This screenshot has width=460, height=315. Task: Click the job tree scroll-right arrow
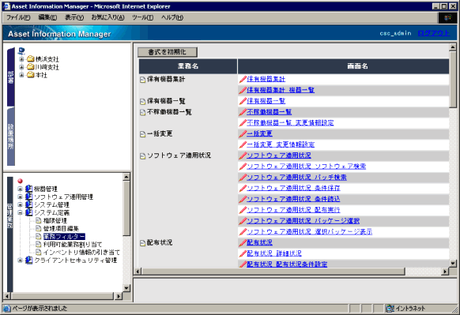click(x=119, y=296)
